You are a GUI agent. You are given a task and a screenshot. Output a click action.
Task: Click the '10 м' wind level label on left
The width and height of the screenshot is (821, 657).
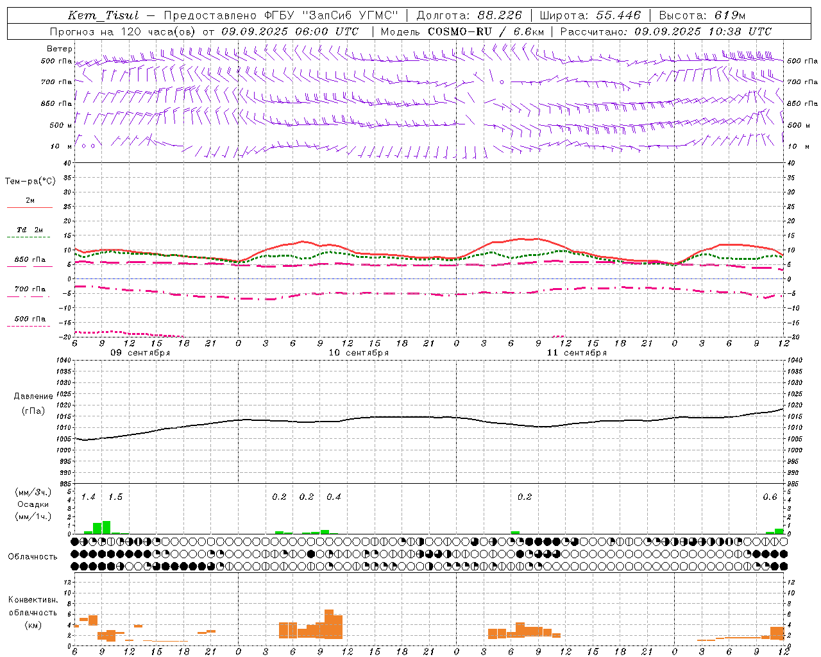point(61,146)
